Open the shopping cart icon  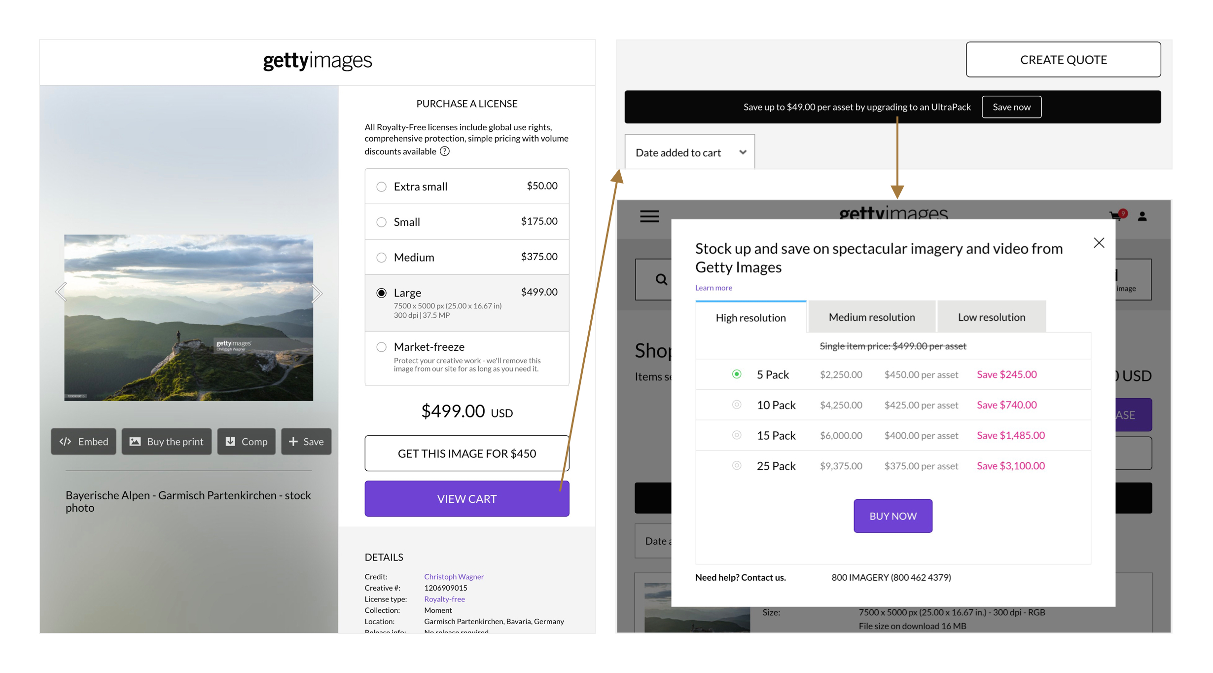(x=1116, y=216)
